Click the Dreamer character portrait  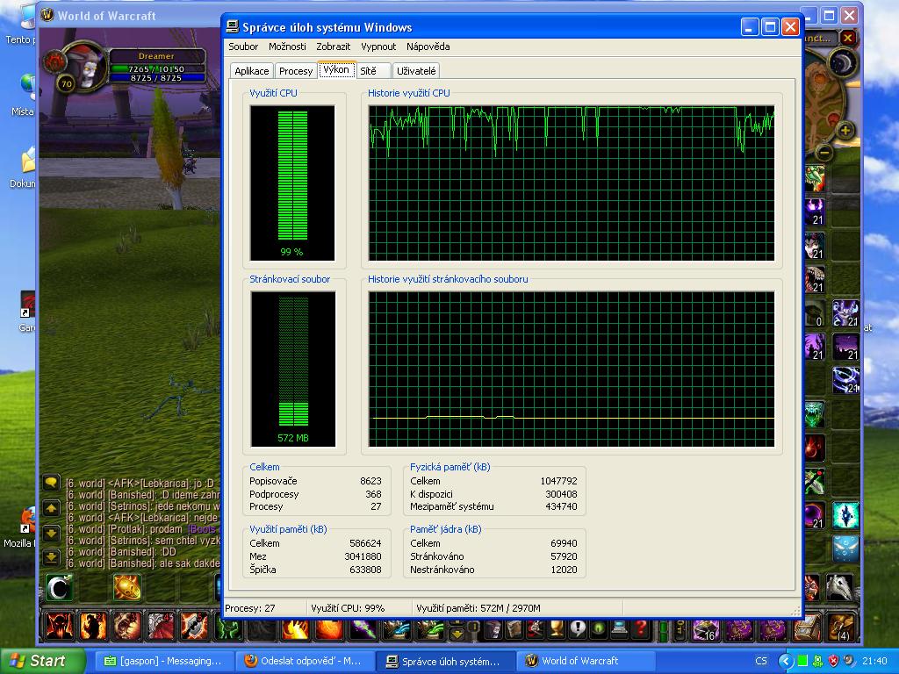pos(86,67)
